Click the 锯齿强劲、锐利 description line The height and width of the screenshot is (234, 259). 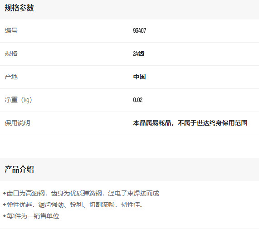coord(75,205)
